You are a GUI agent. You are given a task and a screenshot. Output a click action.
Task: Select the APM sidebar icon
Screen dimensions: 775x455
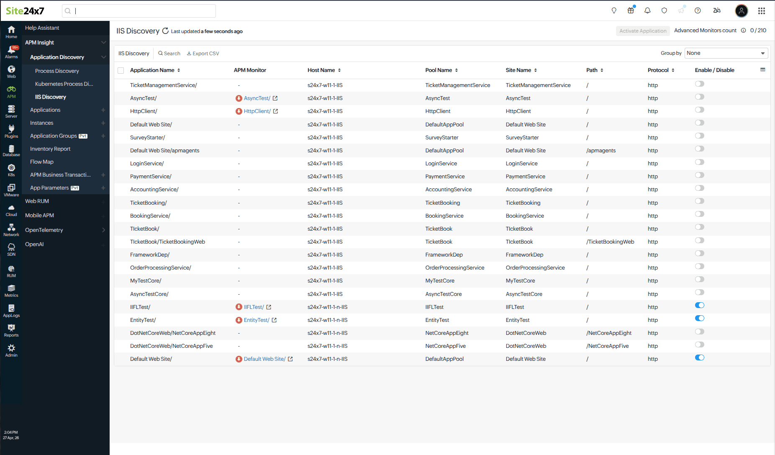[11, 92]
